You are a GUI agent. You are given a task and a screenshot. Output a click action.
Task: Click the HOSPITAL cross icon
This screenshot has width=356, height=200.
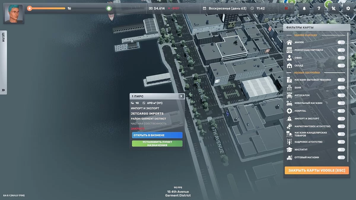tap(289, 111)
